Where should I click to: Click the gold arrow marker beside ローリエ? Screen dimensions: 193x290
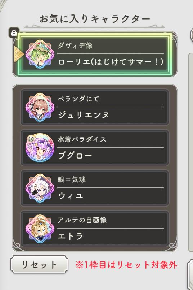(x=19, y=54)
